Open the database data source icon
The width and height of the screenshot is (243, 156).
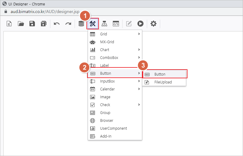(81, 24)
